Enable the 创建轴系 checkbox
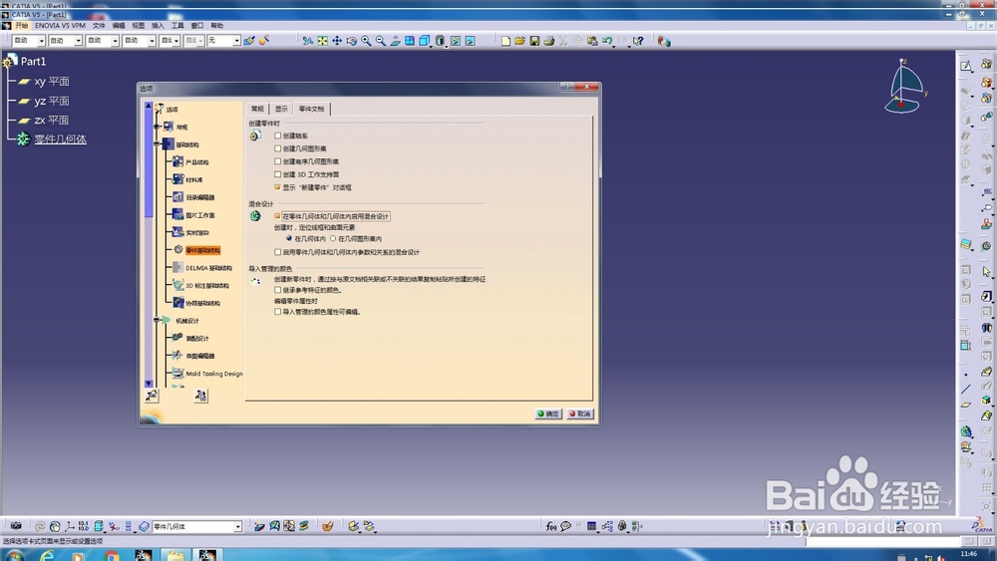The height and width of the screenshot is (561, 997). [x=277, y=136]
